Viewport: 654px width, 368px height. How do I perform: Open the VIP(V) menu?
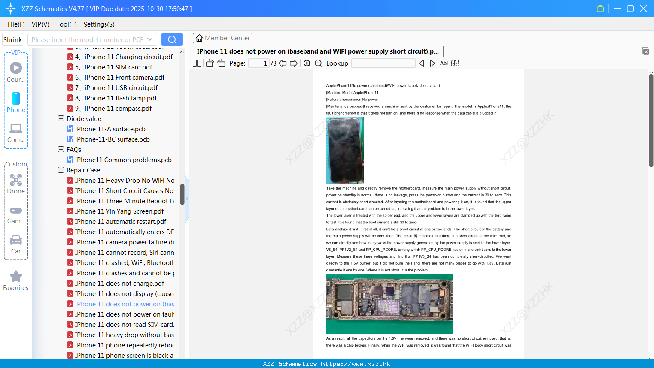tap(40, 24)
